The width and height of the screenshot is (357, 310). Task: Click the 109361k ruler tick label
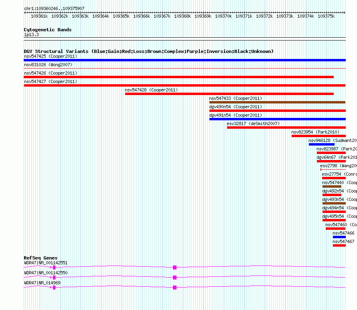point(39,16)
